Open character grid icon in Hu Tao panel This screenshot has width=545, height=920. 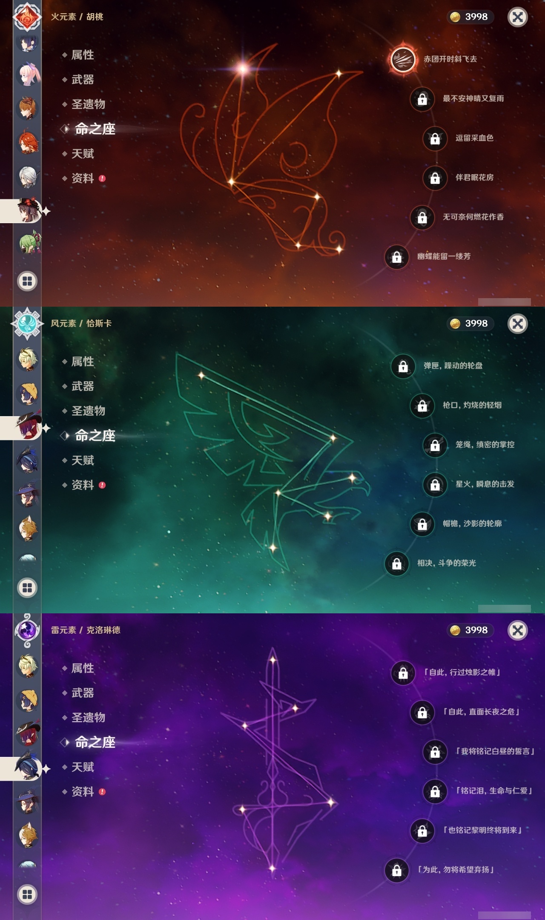point(27,281)
